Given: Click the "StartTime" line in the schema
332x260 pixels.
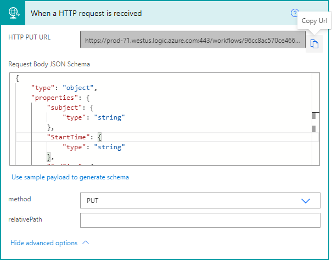Looking at the screenshot, I should (167, 137).
